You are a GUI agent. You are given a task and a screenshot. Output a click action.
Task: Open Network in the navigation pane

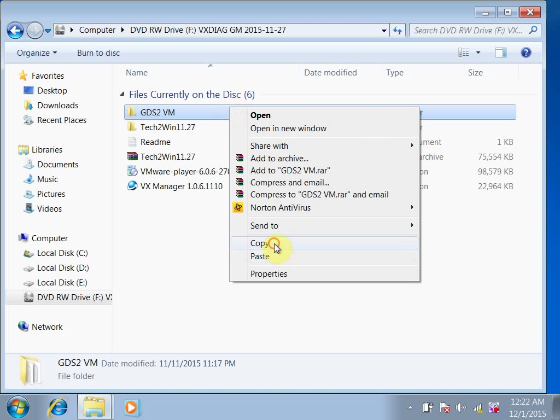[47, 327]
